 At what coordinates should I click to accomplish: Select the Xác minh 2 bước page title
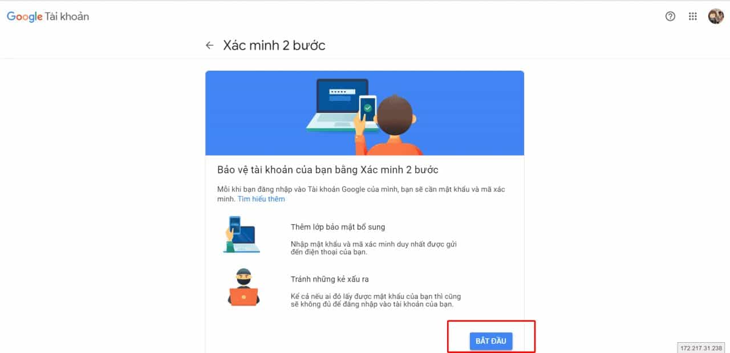274,46
